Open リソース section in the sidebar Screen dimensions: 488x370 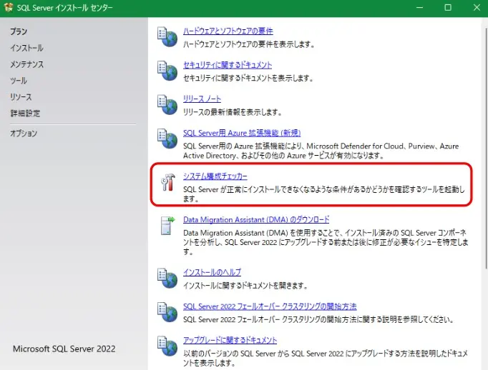(21, 97)
